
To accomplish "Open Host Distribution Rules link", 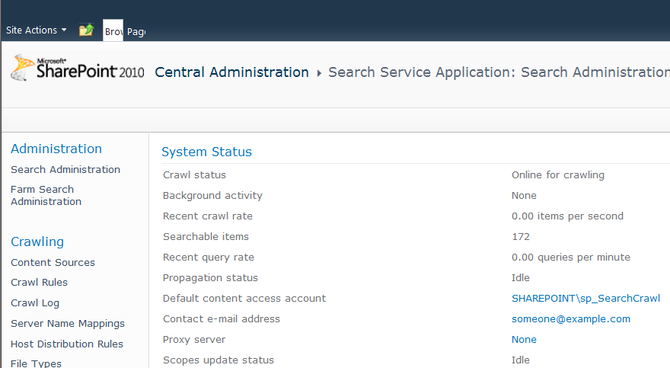I will pos(67,344).
